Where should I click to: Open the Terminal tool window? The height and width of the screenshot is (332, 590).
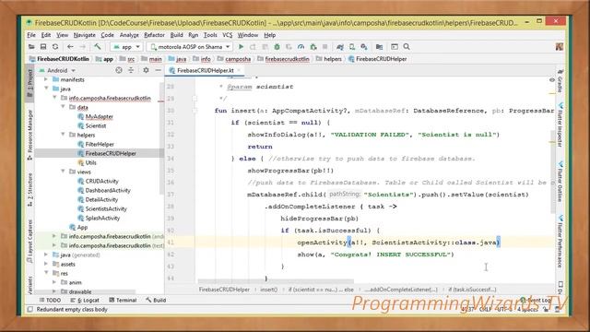pyautogui.click(x=123, y=300)
